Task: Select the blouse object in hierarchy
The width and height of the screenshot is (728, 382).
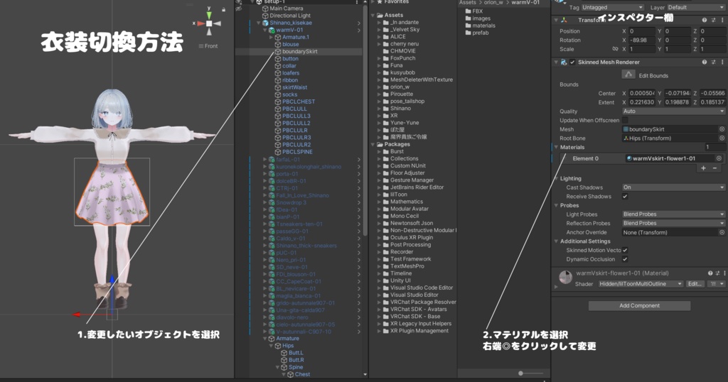Action: (x=290, y=45)
